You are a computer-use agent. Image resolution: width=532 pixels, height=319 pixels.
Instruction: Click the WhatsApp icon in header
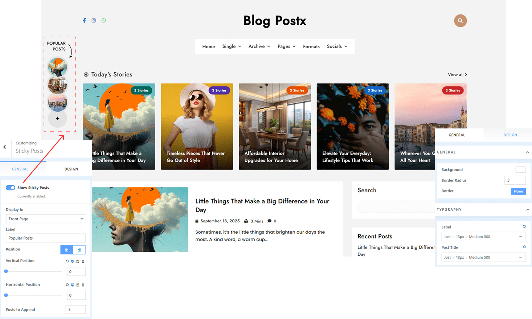104,21
